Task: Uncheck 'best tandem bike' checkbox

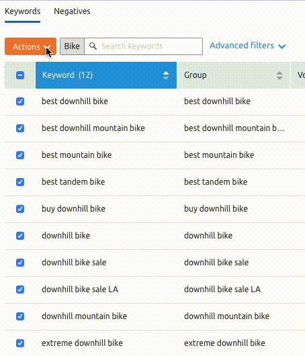Action: pos(20,182)
